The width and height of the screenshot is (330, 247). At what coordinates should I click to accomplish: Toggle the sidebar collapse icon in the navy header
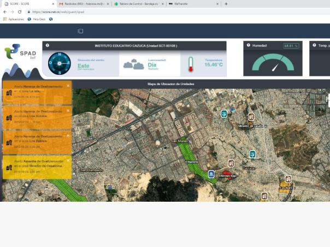click(80, 31)
